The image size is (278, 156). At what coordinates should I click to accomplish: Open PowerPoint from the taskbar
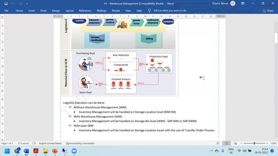pos(55,151)
